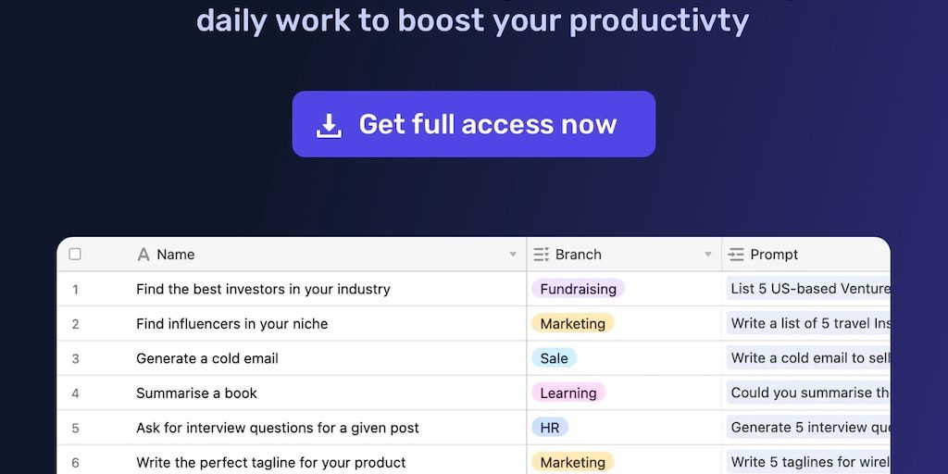The image size is (948, 474).
Task: Open "Find the best investors in your industry"
Action: [x=263, y=289]
